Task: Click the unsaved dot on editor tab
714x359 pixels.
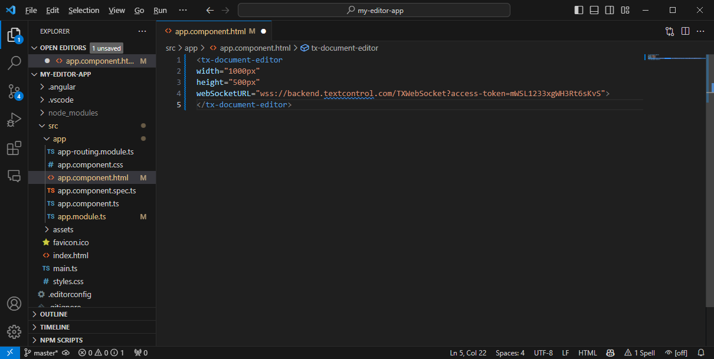Action: [x=263, y=31]
